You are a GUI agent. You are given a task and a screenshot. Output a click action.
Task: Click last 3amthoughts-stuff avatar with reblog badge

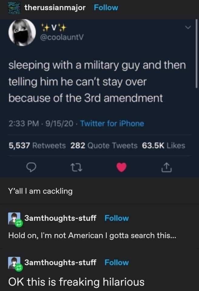pos(15,264)
